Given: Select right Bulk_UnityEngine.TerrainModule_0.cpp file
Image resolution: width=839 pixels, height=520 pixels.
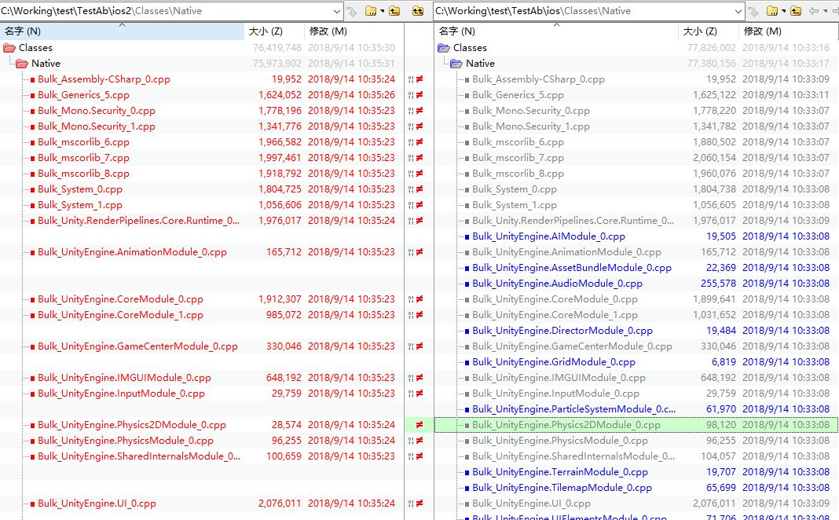Looking at the screenshot, I should (559, 472).
